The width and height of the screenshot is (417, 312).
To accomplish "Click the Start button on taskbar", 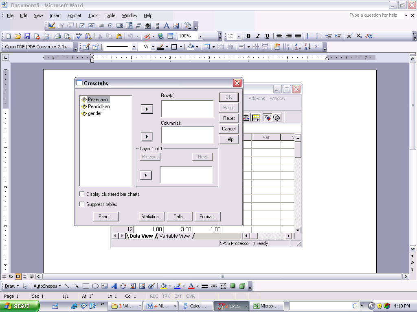I will [x=19, y=306].
